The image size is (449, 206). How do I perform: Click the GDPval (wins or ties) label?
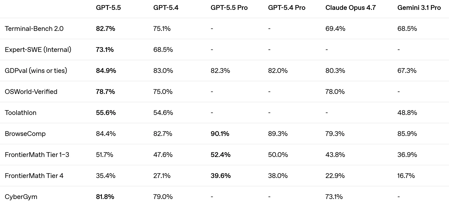pos(36,71)
